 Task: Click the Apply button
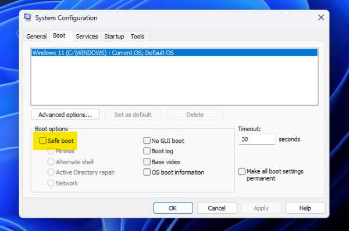pos(261,208)
